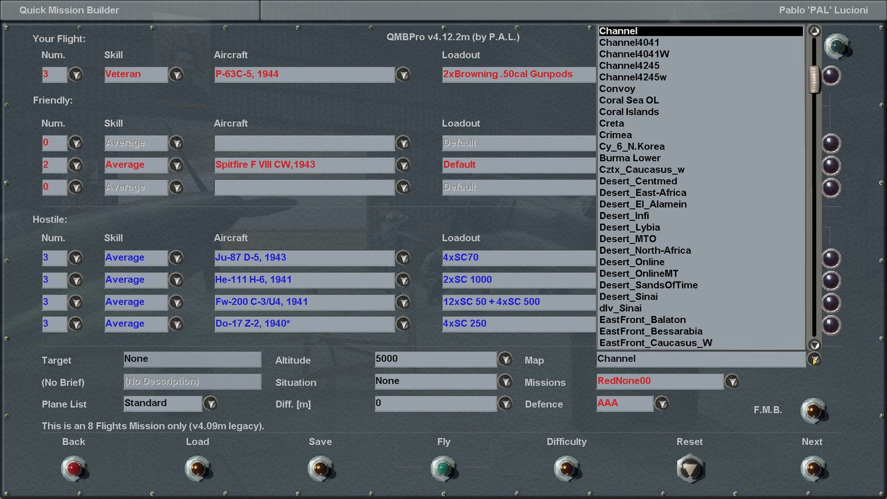Toggle round button beside Ju-87 D-5 row
887x499 pixels.
[x=830, y=259]
